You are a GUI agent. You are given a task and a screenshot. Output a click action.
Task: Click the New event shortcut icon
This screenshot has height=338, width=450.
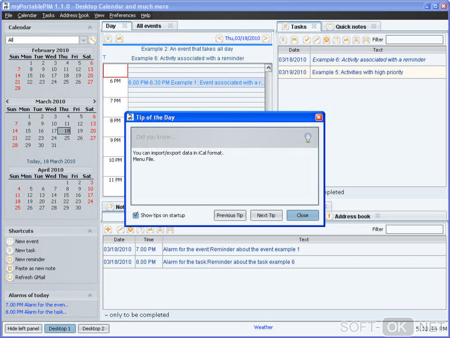coord(10,241)
